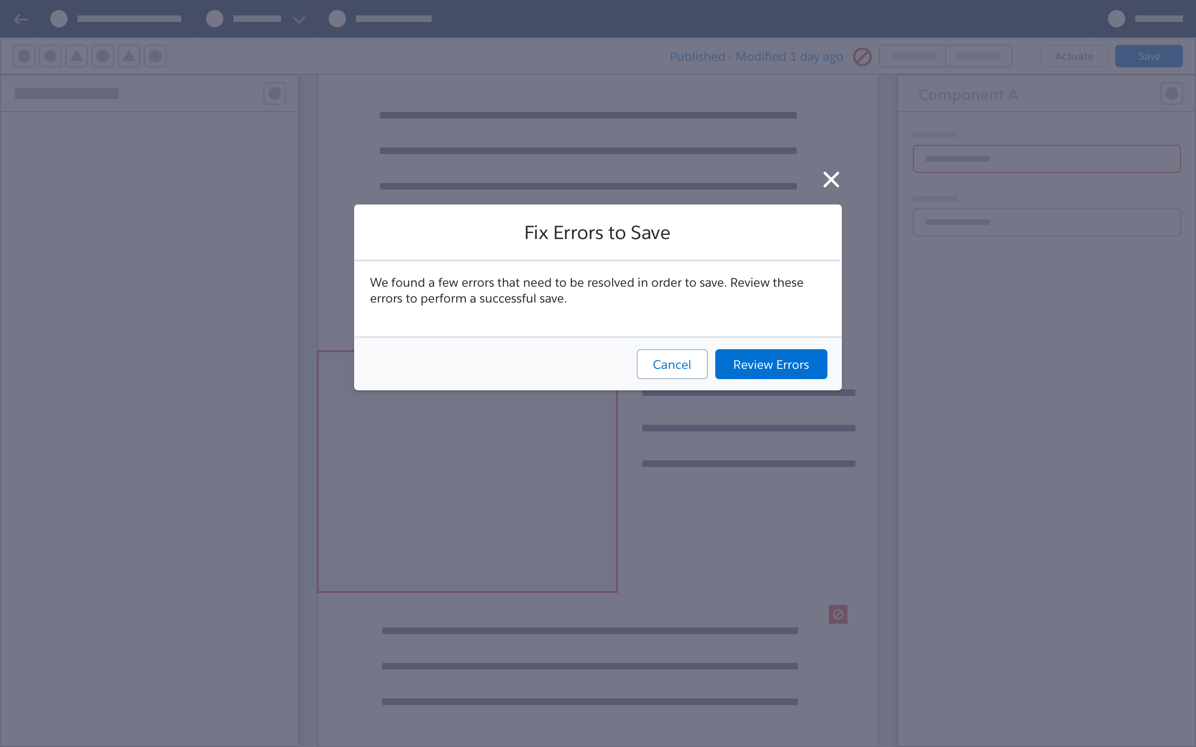Select the Component A panel header
1196x747 pixels.
point(968,94)
